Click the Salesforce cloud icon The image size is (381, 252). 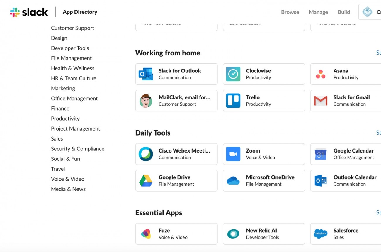[321, 234]
